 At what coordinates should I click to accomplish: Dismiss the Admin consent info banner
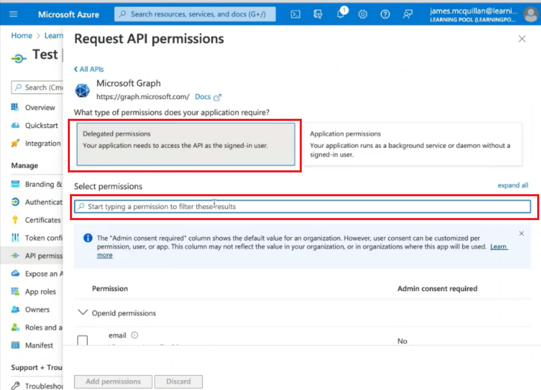click(x=521, y=233)
